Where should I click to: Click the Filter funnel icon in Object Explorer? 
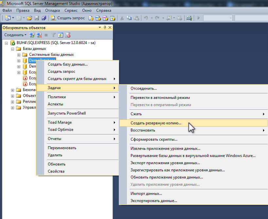(x=53, y=35)
